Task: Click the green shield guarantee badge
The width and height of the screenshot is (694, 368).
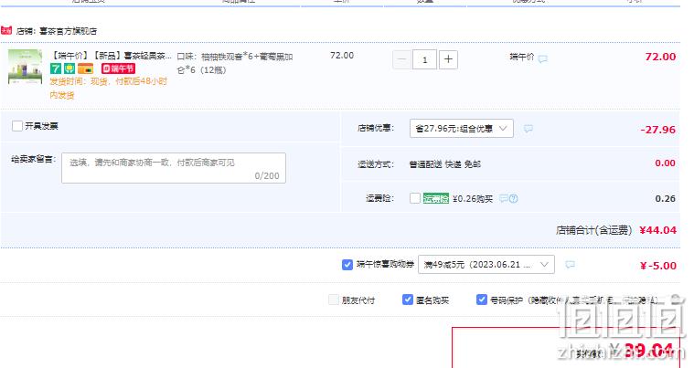Action: click(69, 68)
